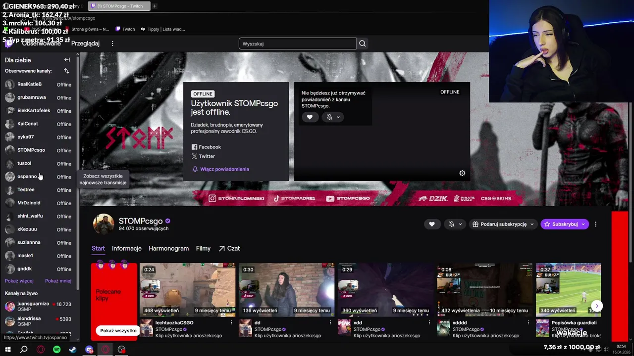Open options menu for dd clip

click(x=330, y=322)
